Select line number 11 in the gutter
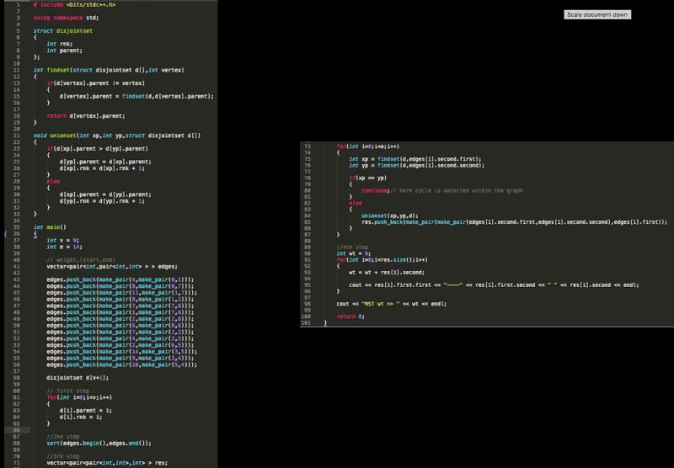This screenshot has width=674, height=468. click(17, 69)
